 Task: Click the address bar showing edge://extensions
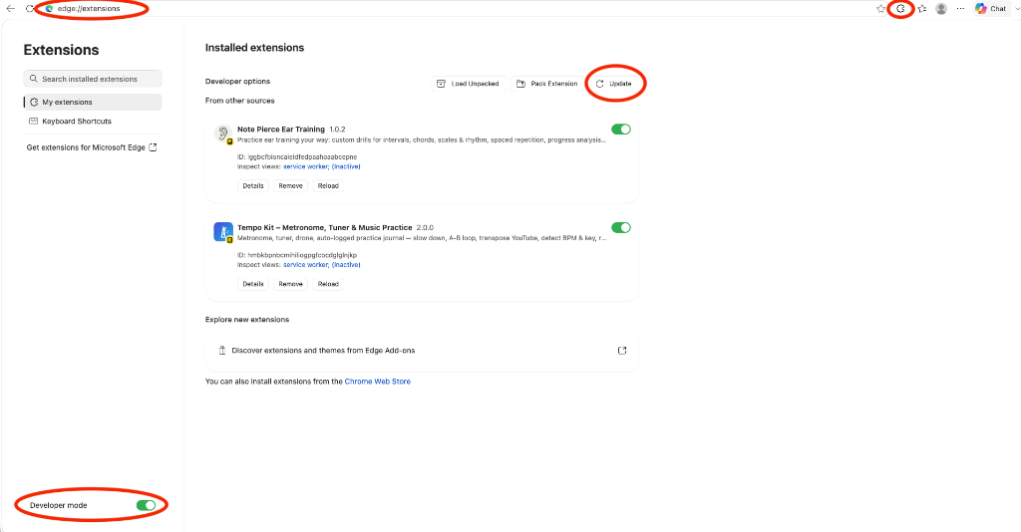(x=89, y=8)
